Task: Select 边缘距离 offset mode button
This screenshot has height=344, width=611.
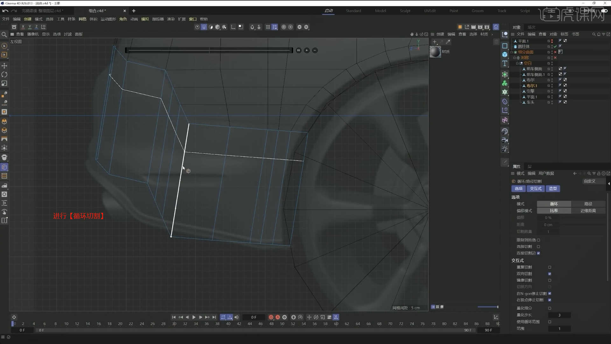Action: point(588,211)
